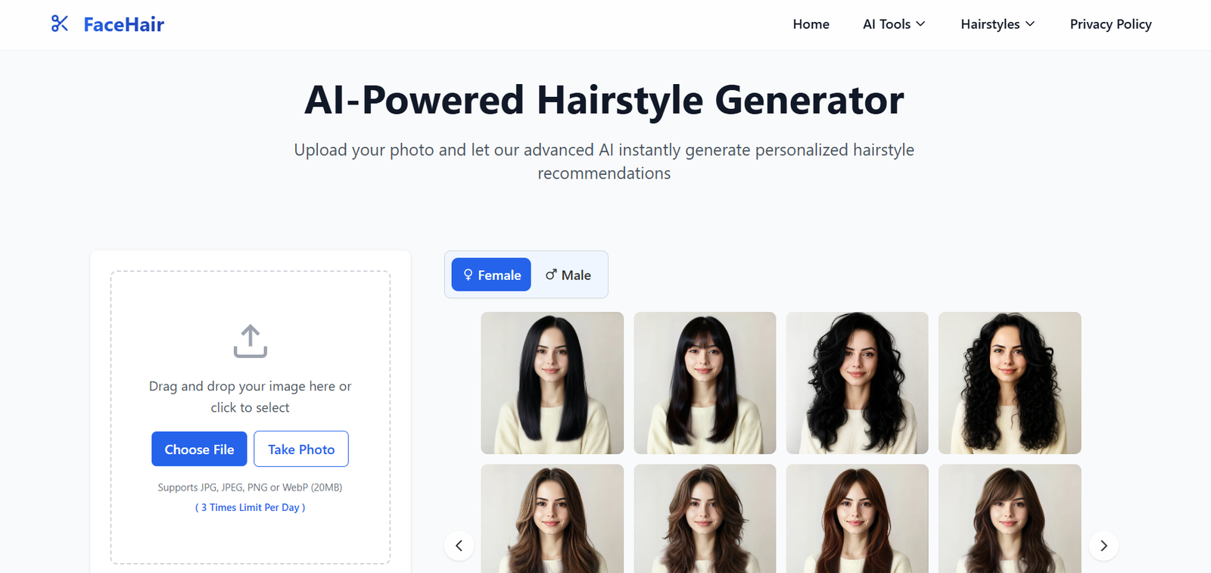Viewport: 1211px width, 573px height.
Task: Expand the Hairstyles dropdown menu
Action: [x=998, y=24]
